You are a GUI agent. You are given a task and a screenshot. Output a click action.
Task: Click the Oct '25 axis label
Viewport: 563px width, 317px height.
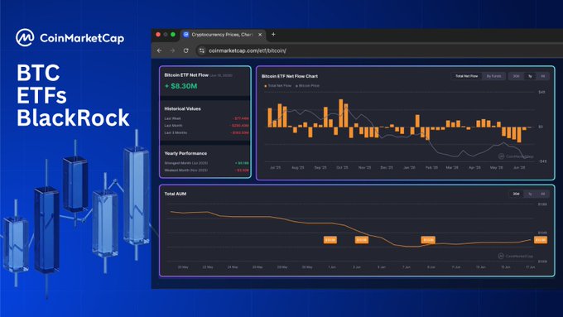click(342, 168)
